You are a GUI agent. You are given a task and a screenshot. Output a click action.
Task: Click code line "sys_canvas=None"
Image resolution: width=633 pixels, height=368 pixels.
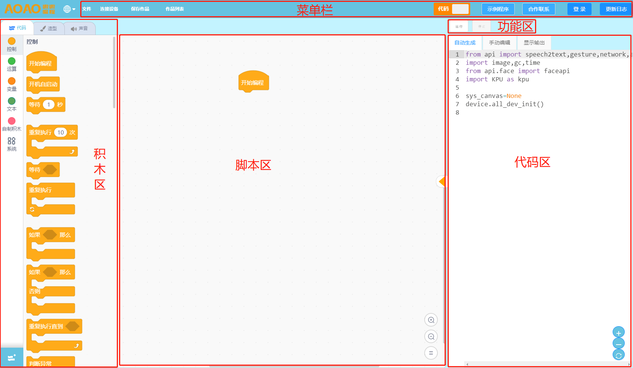494,96
